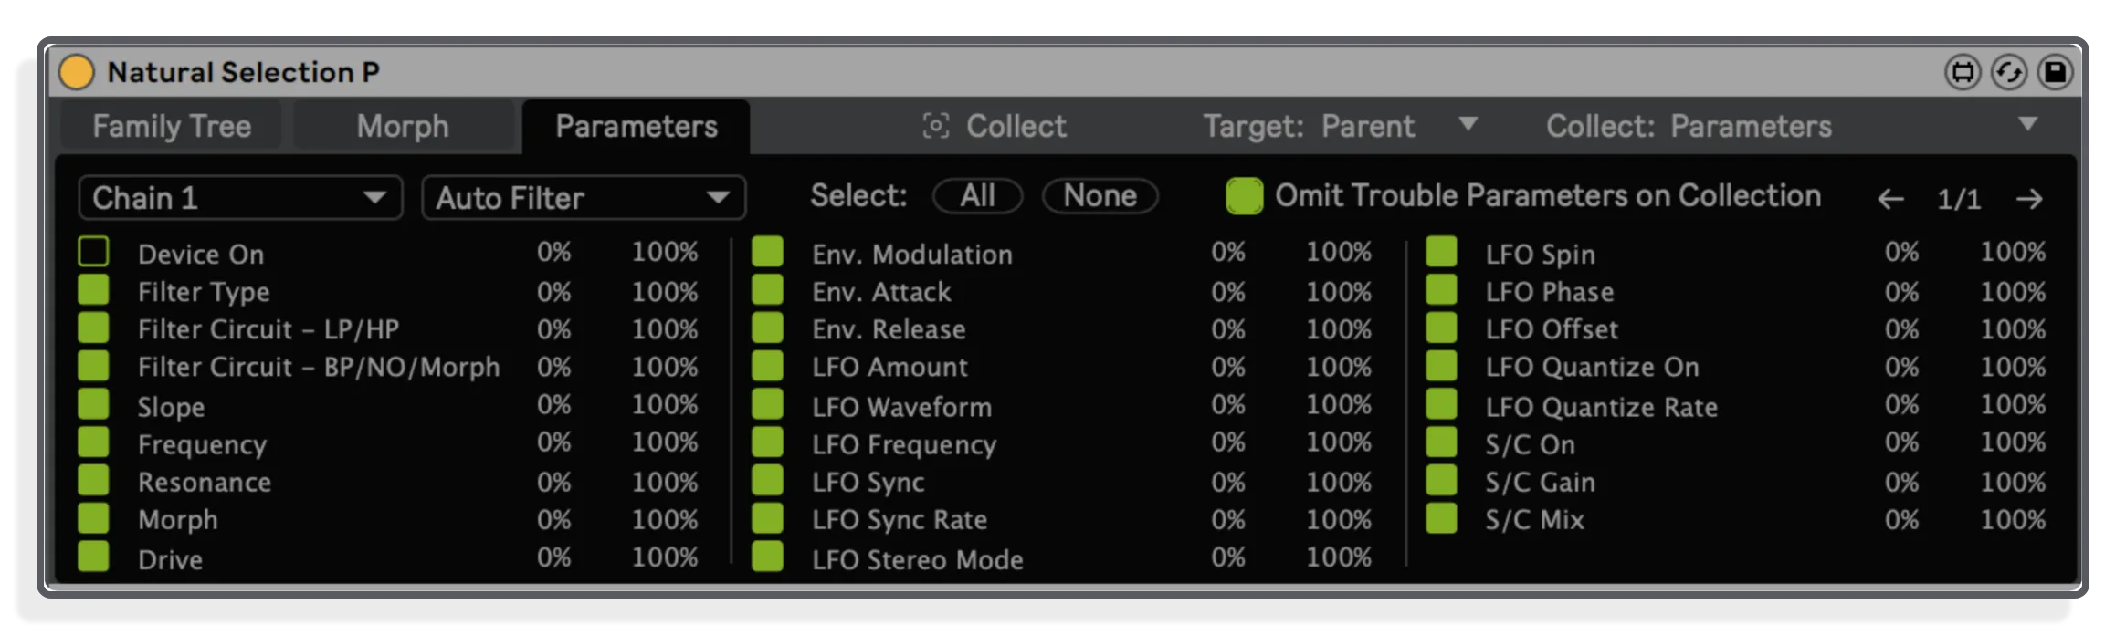2126x635 pixels.
Task: Toggle the Frequency parameter checkbox
Action: (x=93, y=442)
